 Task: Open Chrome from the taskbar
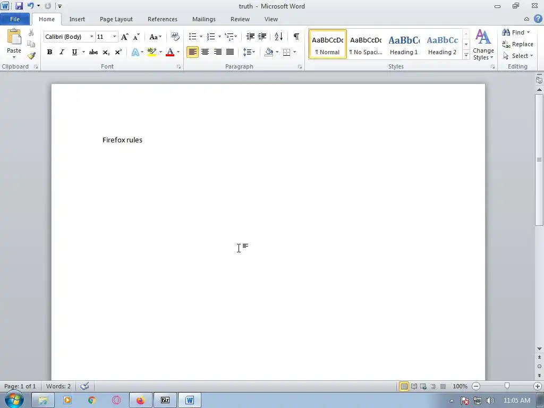(x=92, y=401)
